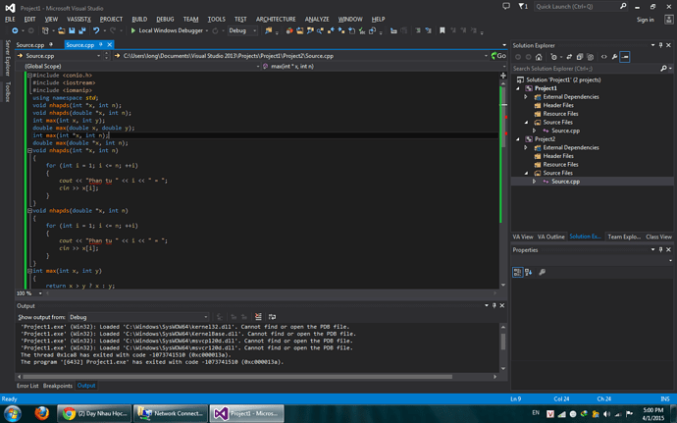The image size is (677, 423).
Task: Click the Home icon in Solution Explorer
Action: (539, 57)
